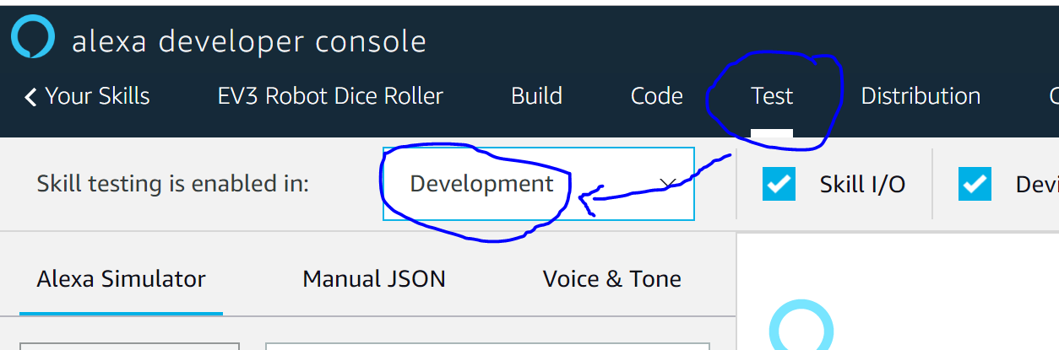The image size is (1059, 350).
Task: Click the alexa developer console title
Action: click(x=249, y=40)
